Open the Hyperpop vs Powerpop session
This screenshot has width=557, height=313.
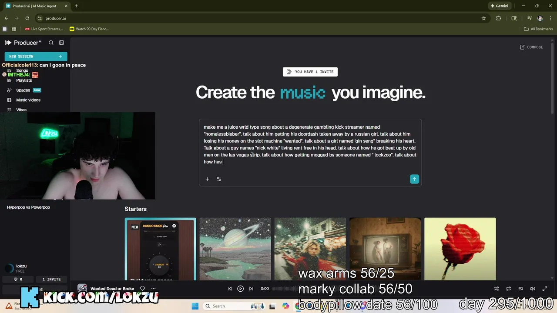[x=28, y=207]
